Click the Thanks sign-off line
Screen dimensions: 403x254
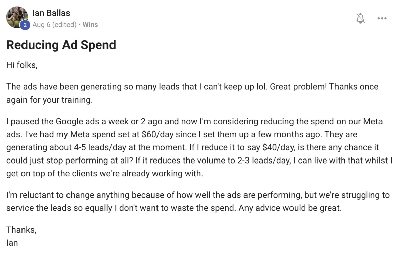[x=21, y=230]
